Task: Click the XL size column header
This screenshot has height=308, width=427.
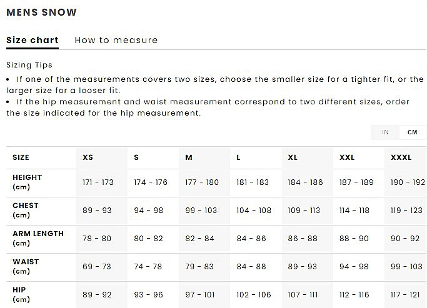Action: pyautogui.click(x=293, y=157)
